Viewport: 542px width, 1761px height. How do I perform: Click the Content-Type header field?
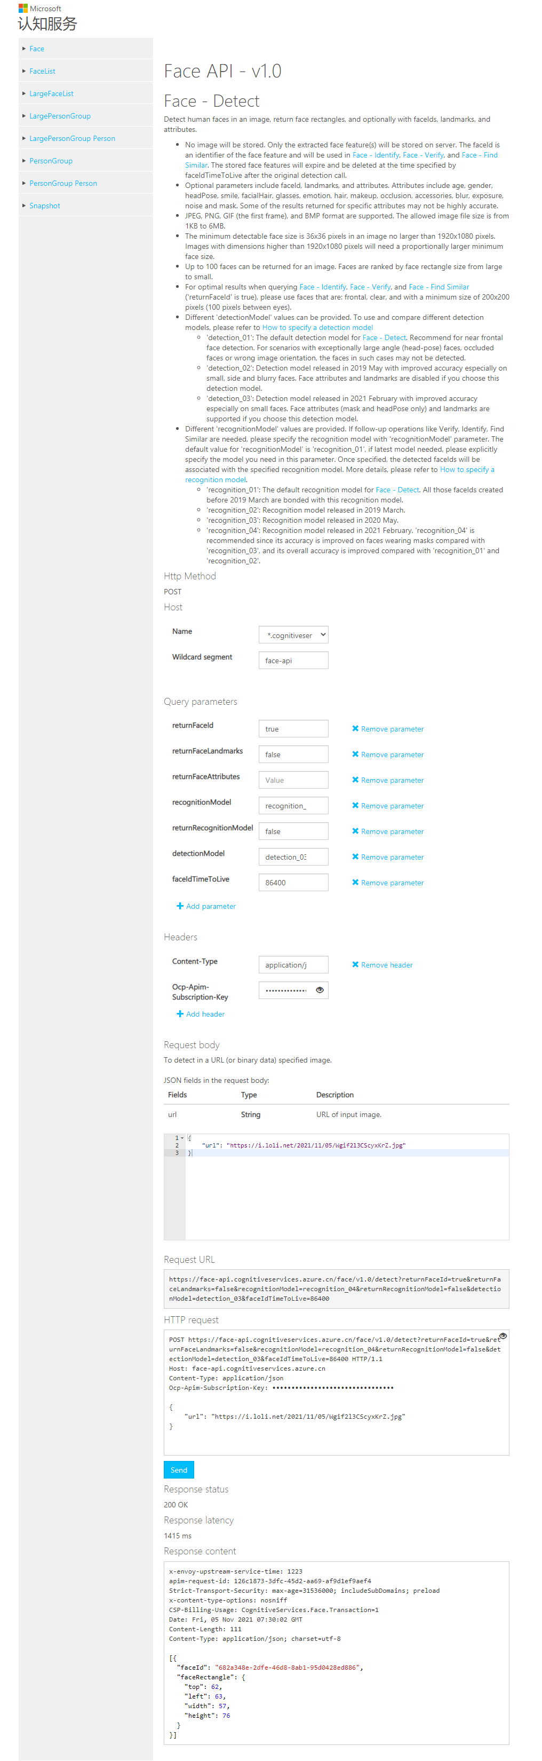tap(293, 964)
